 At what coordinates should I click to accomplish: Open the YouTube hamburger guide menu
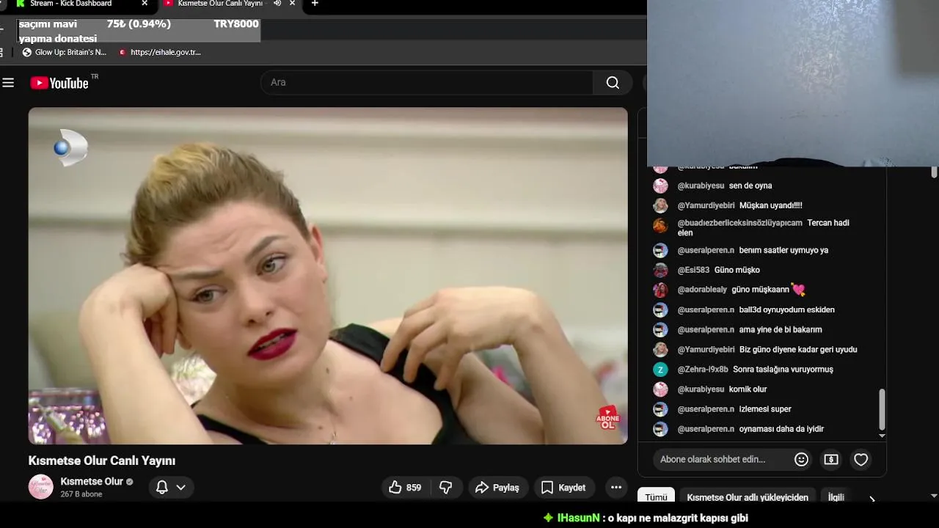point(8,83)
